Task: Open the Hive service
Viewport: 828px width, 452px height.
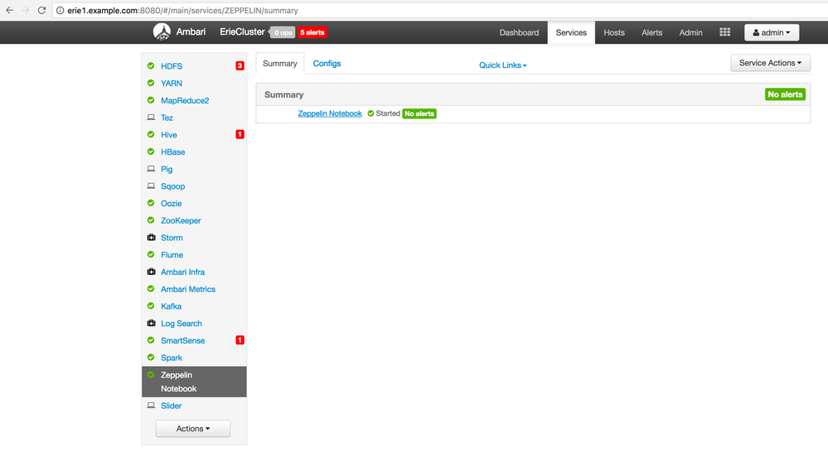Action: pos(169,134)
